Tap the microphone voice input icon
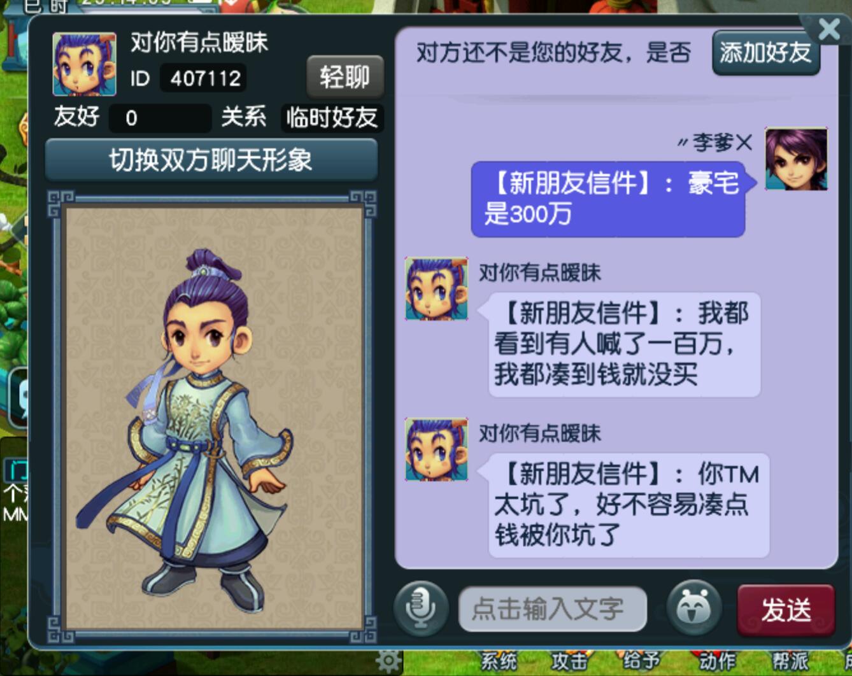The height and width of the screenshot is (676, 852). pyautogui.click(x=421, y=609)
